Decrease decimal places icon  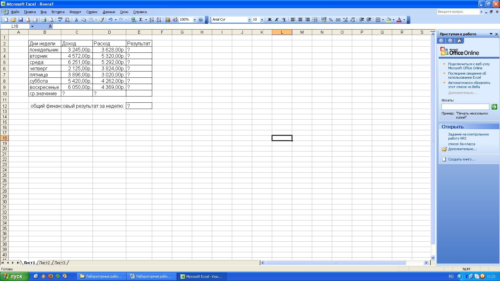tap(352, 20)
